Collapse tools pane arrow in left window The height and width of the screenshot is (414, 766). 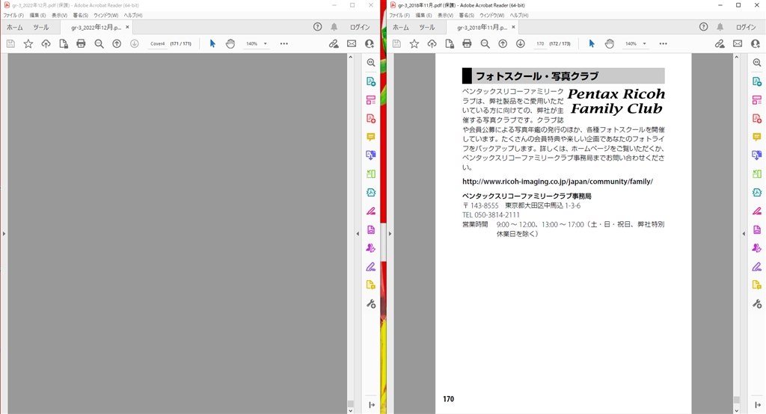(x=358, y=234)
